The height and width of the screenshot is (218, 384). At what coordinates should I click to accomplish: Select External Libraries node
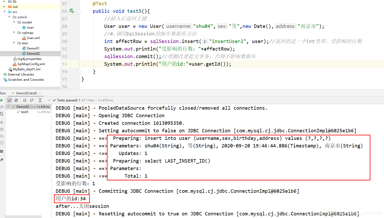[x=21, y=74]
